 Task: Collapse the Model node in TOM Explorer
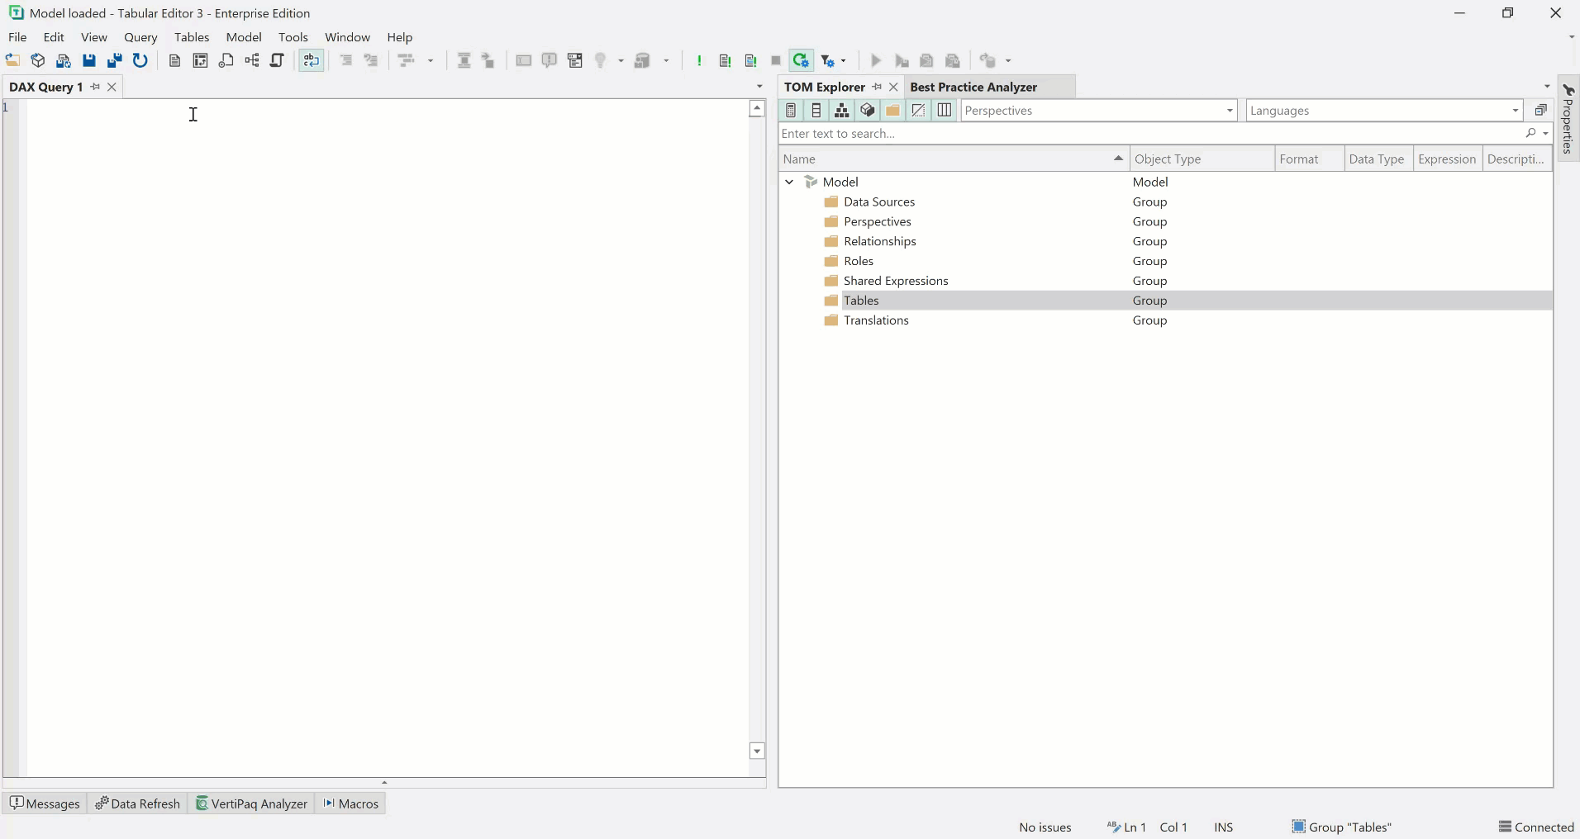point(790,182)
